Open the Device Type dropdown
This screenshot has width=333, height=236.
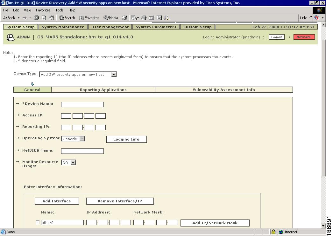pos(113,74)
